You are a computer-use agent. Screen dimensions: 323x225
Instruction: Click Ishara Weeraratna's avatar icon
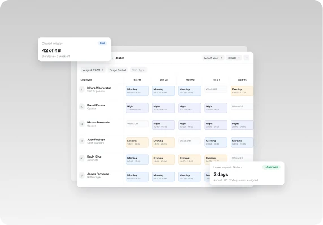(x=82, y=89)
